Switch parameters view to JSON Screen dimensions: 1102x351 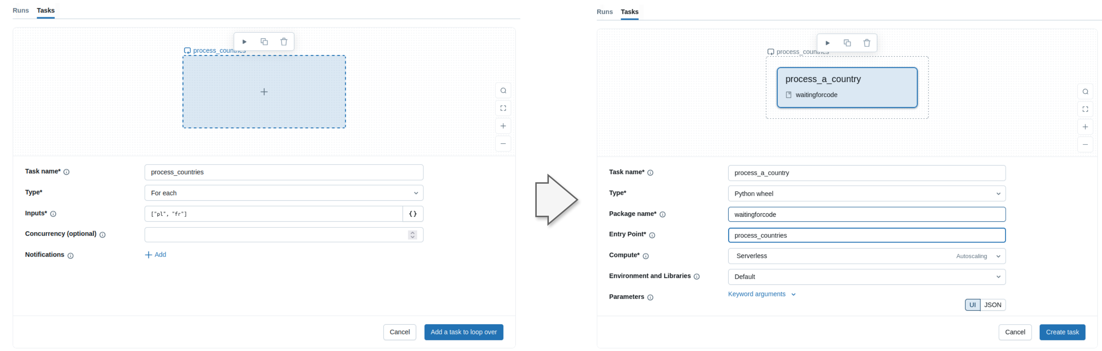pyautogui.click(x=992, y=305)
